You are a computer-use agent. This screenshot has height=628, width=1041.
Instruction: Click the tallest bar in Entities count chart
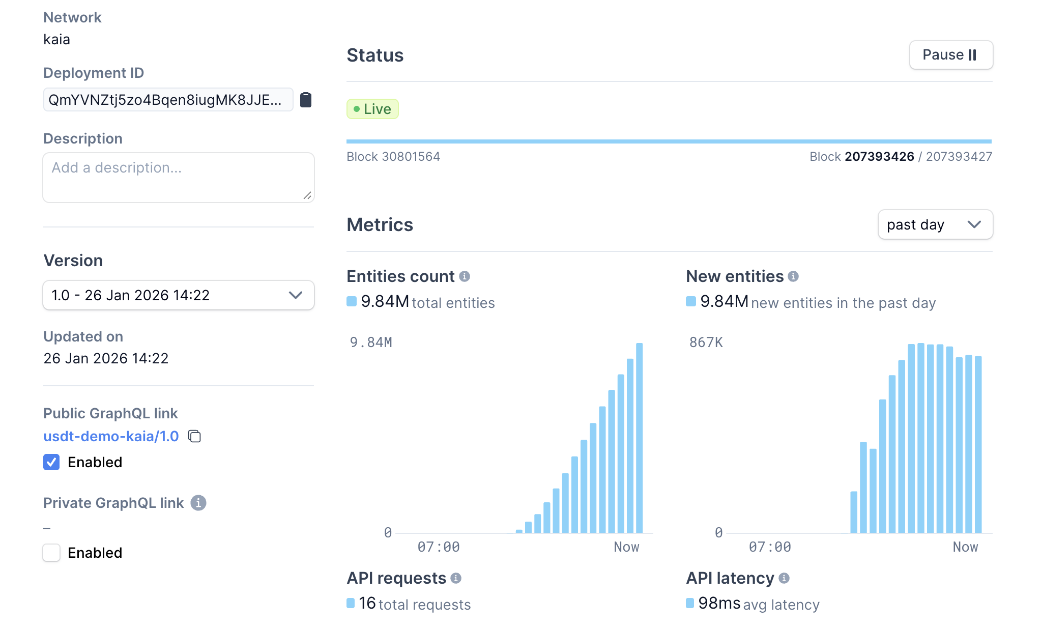[639, 438]
